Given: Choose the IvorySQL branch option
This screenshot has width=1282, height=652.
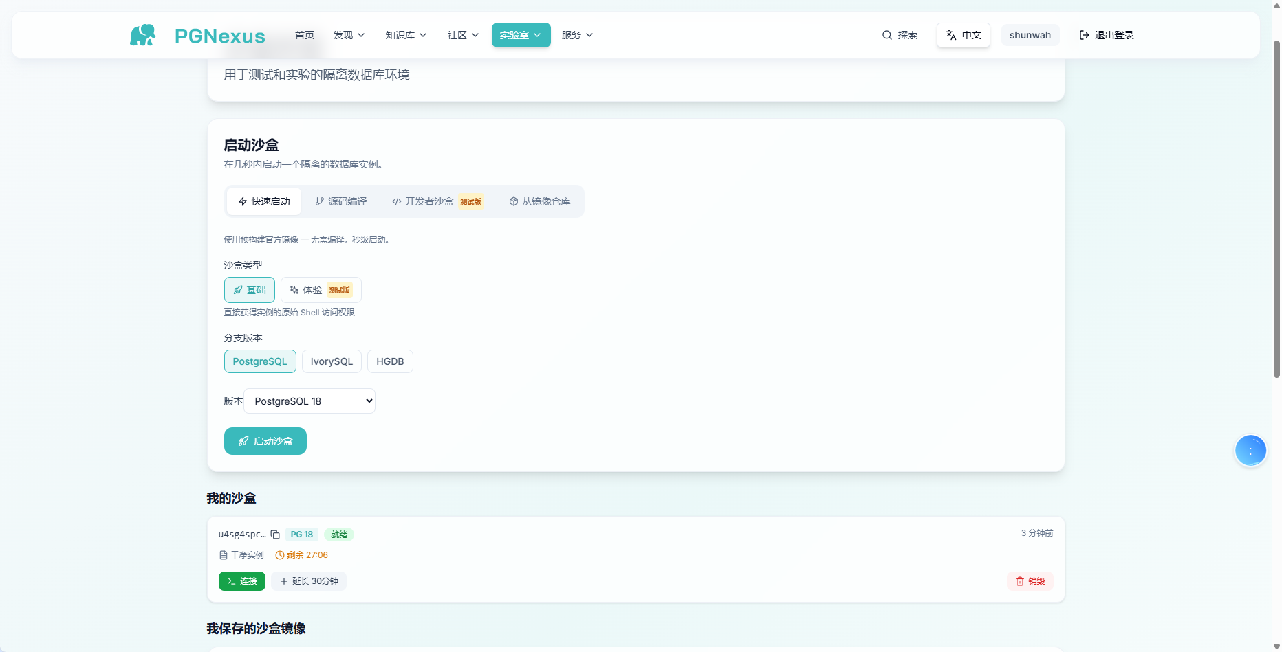Looking at the screenshot, I should (332, 361).
